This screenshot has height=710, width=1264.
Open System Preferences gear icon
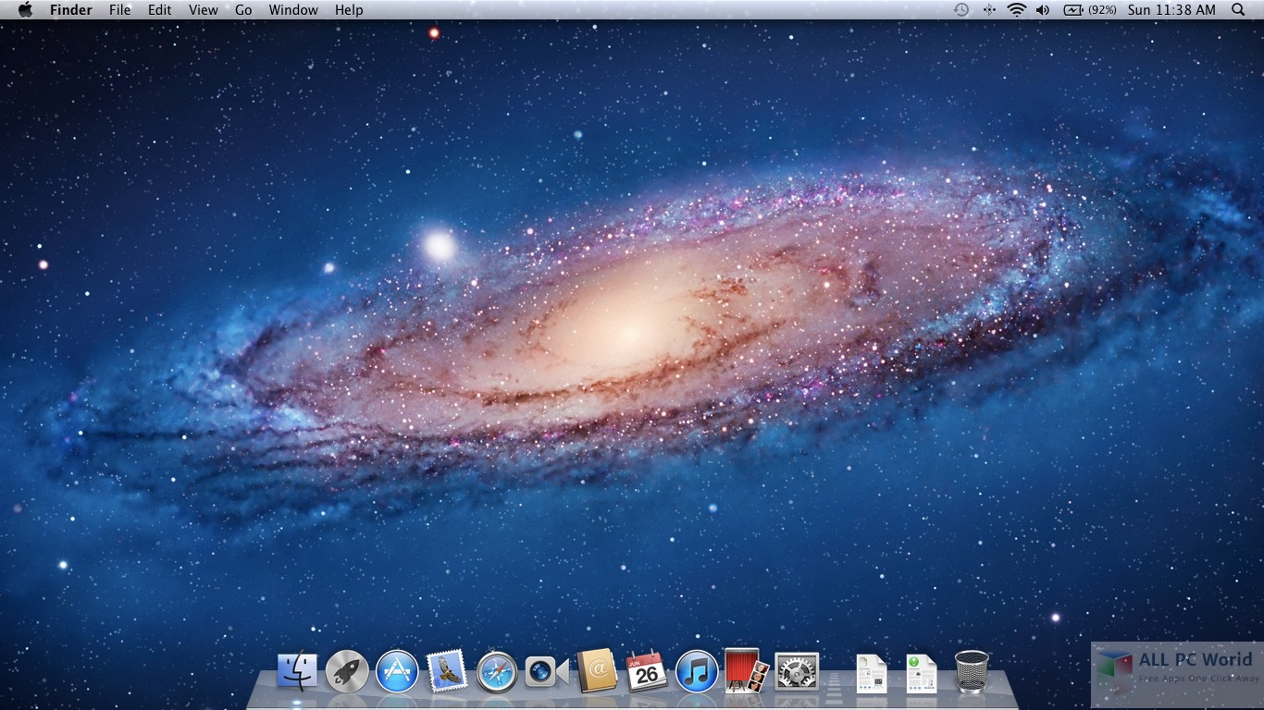coord(797,672)
